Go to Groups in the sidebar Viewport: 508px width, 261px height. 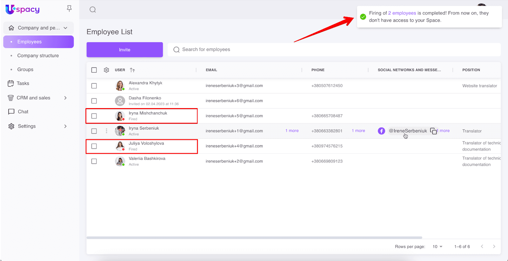(25, 69)
